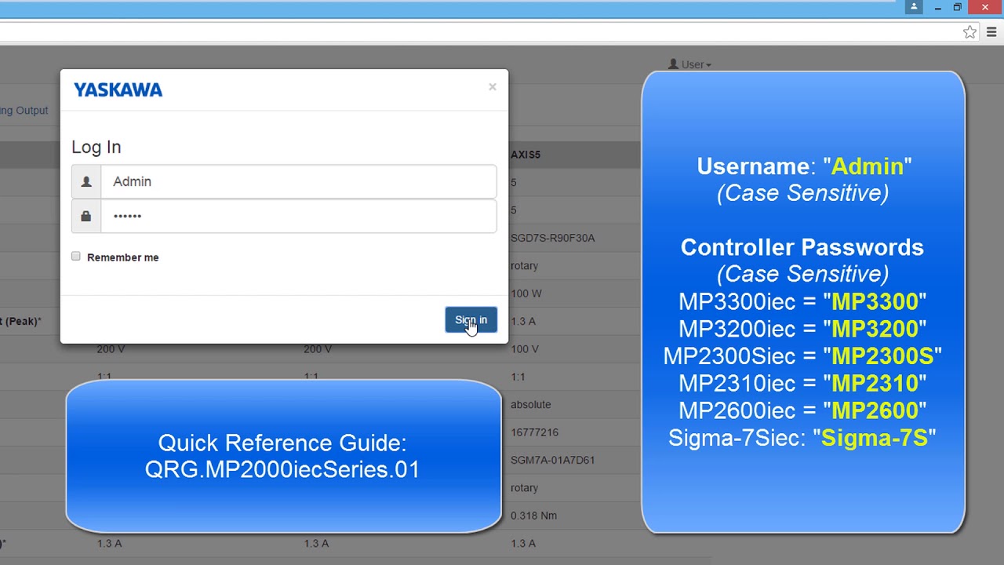Click the browser profile icon in the title bar
The width and height of the screenshot is (1004, 565).
click(x=914, y=7)
